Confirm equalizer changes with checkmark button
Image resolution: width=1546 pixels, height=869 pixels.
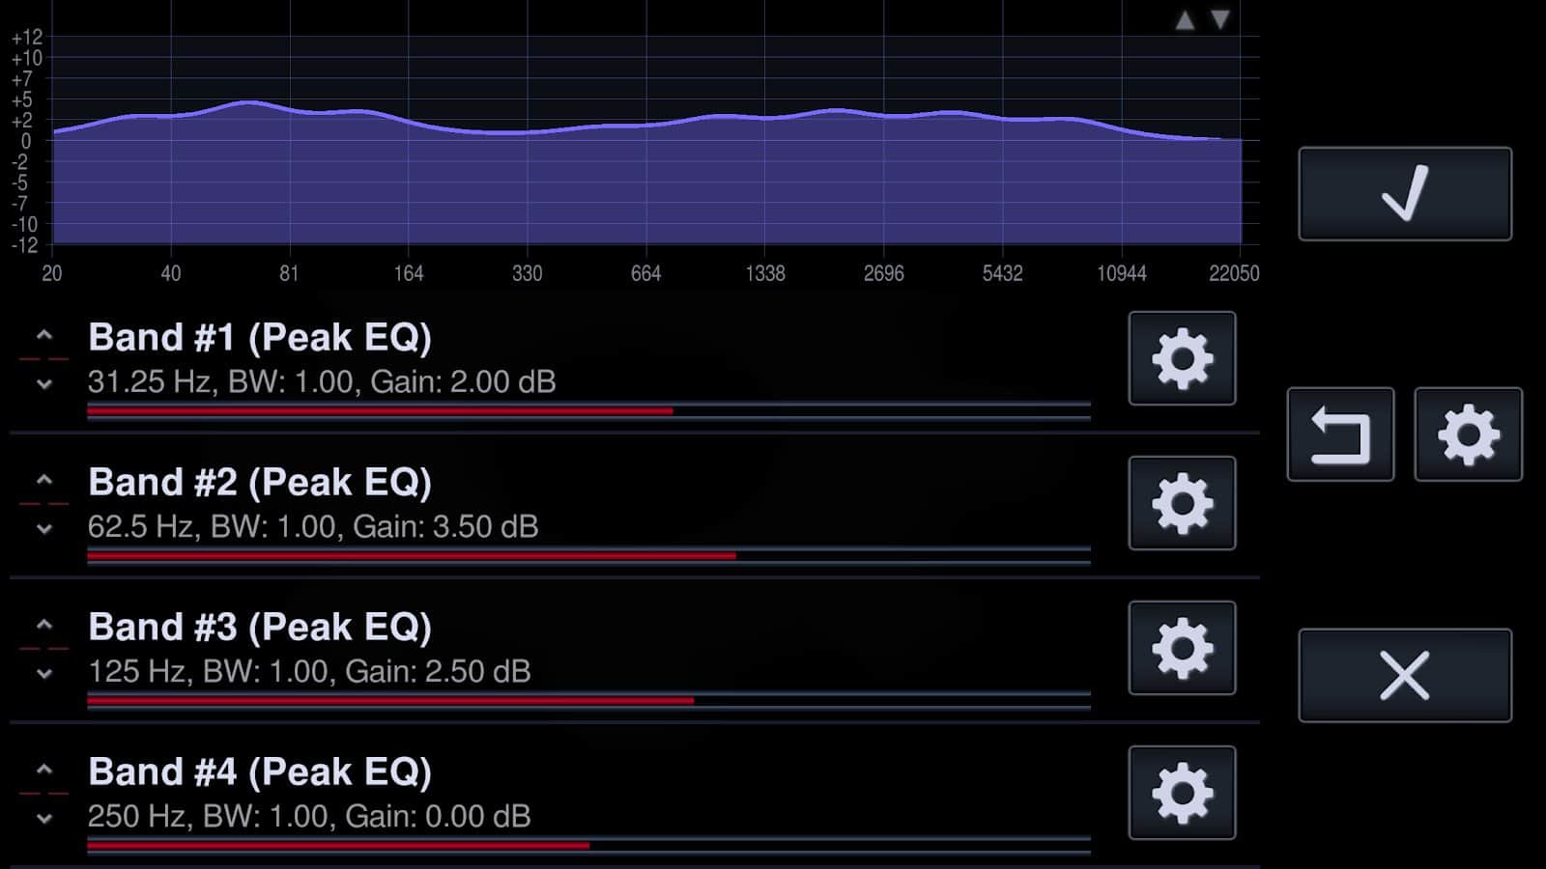[x=1405, y=193]
